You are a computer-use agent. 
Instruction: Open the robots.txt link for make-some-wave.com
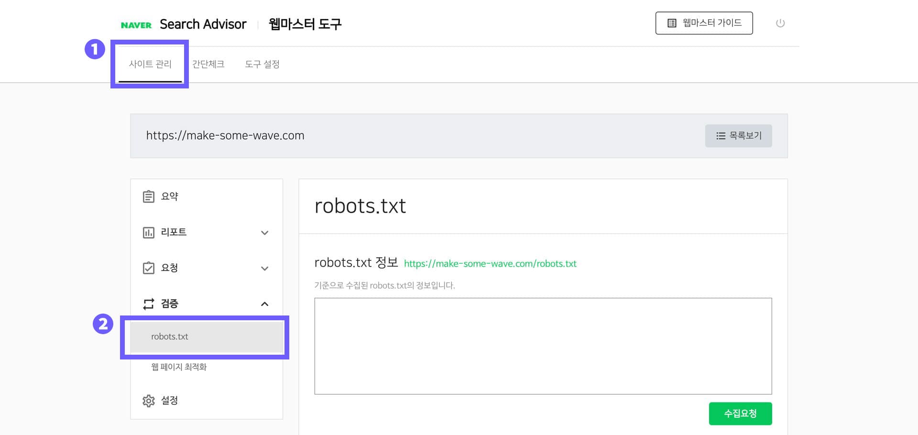(x=490, y=263)
